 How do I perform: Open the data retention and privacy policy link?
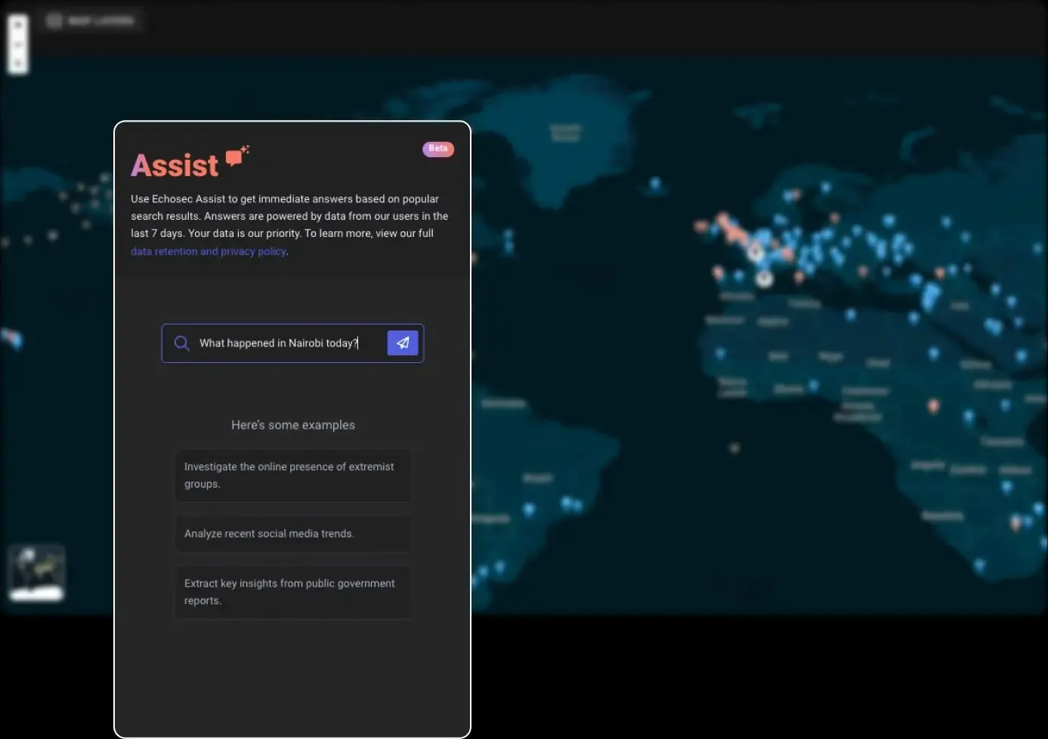click(x=209, y=251)
